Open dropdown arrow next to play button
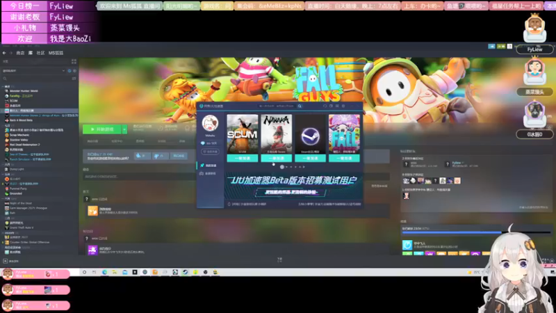 point(124,129)
